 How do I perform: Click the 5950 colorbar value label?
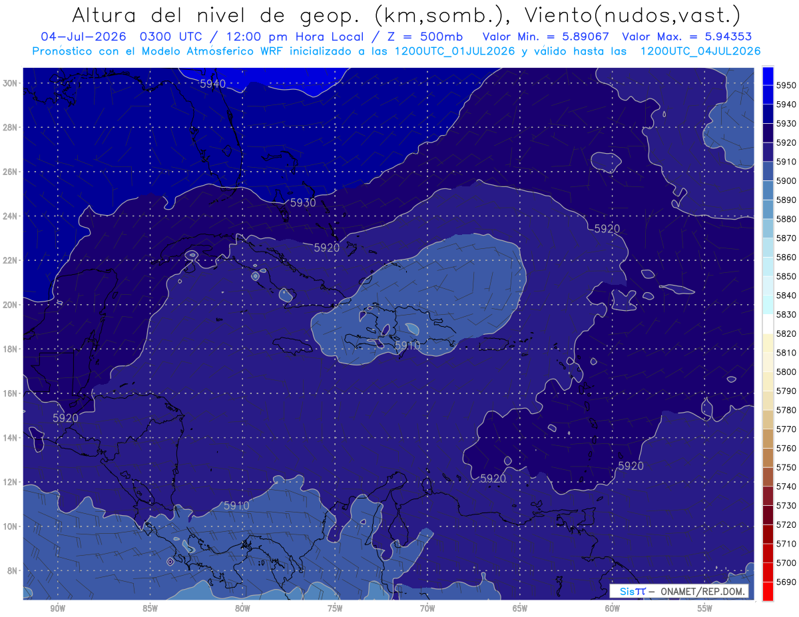pyautogui.click(x=786, y=85)
